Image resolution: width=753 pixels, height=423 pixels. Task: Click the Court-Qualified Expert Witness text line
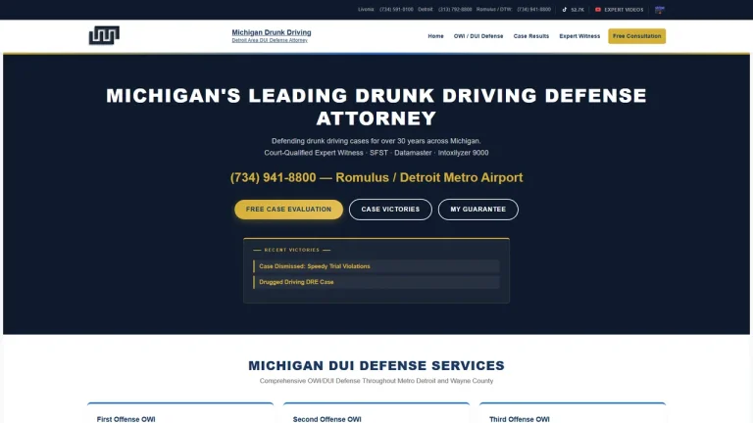pos(376,153)
